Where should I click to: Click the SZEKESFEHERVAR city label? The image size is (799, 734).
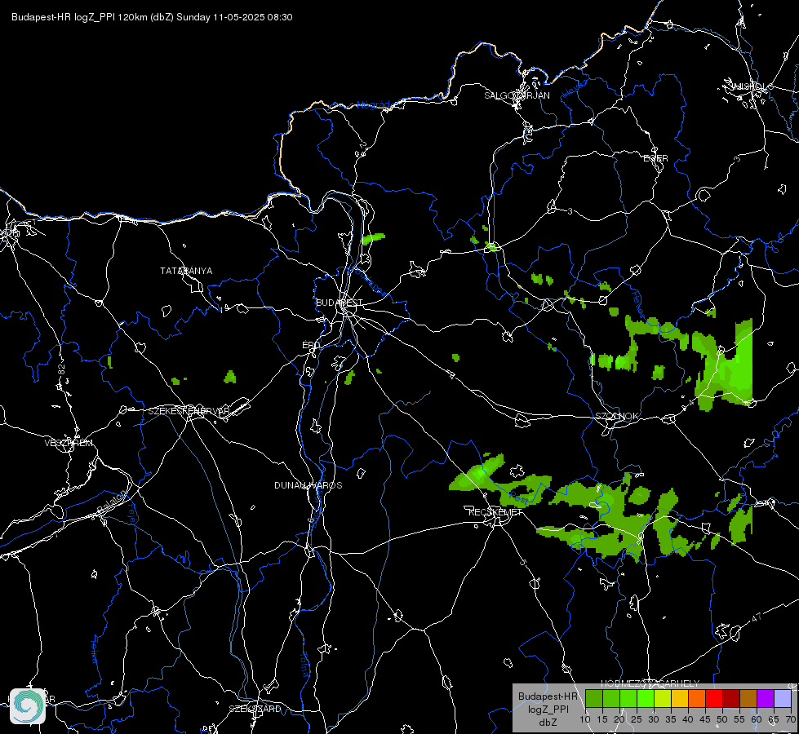pyautogui.click(x=189, y=411)
